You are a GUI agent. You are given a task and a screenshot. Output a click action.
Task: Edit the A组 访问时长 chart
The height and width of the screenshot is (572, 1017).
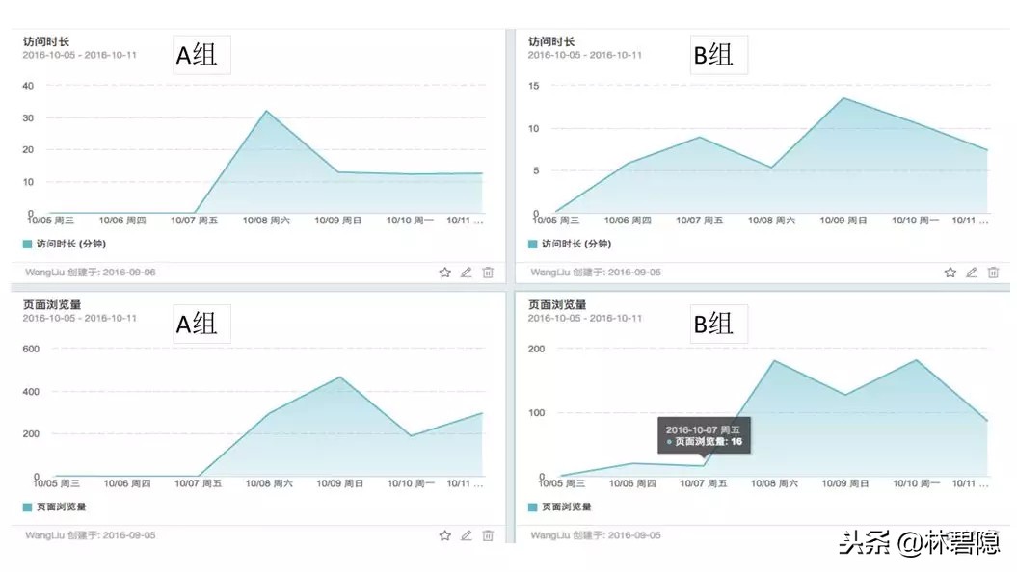[467, 273]
